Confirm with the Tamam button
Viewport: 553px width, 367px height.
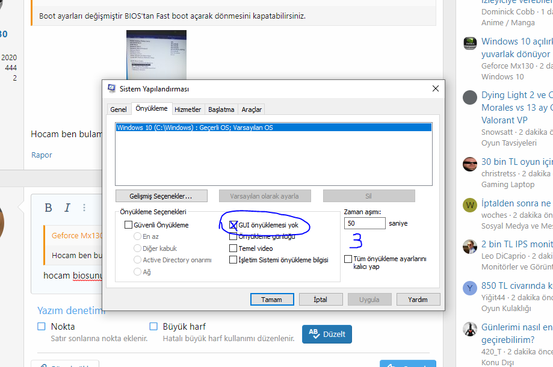[x=272, y=300]
